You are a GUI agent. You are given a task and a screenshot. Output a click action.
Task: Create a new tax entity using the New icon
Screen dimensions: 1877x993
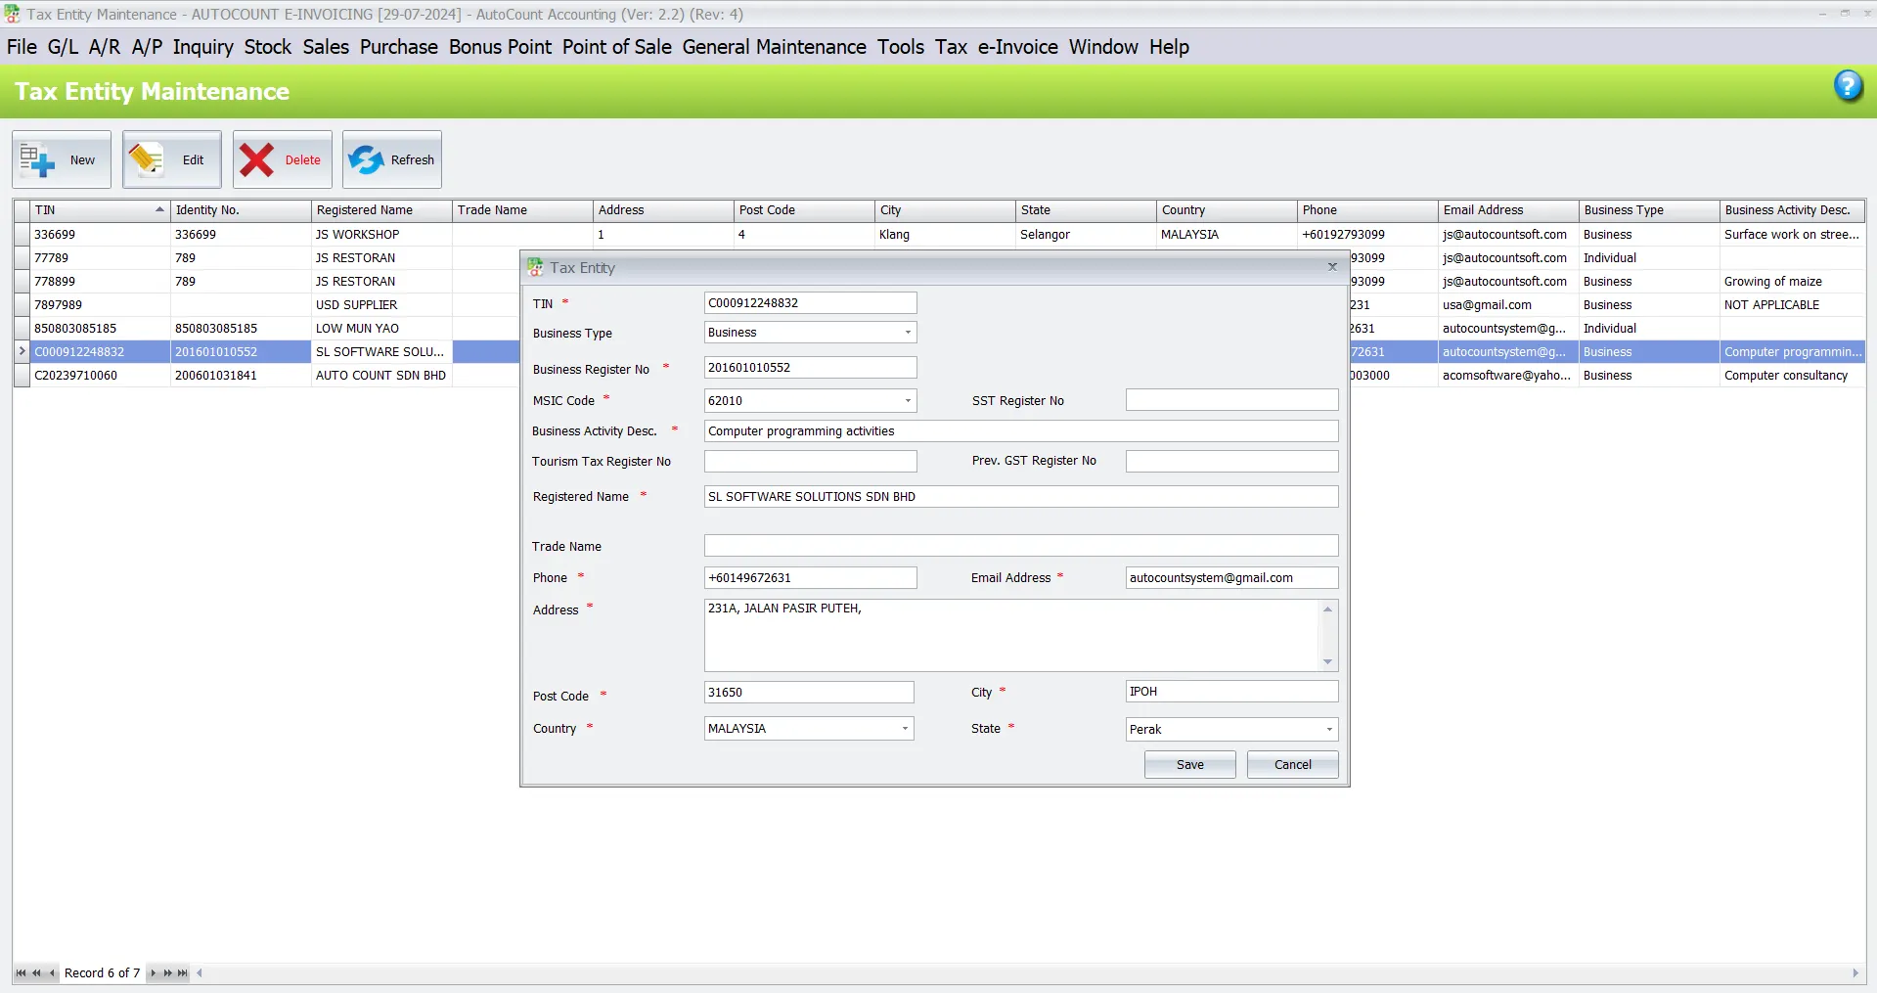[x=61, y=158]
